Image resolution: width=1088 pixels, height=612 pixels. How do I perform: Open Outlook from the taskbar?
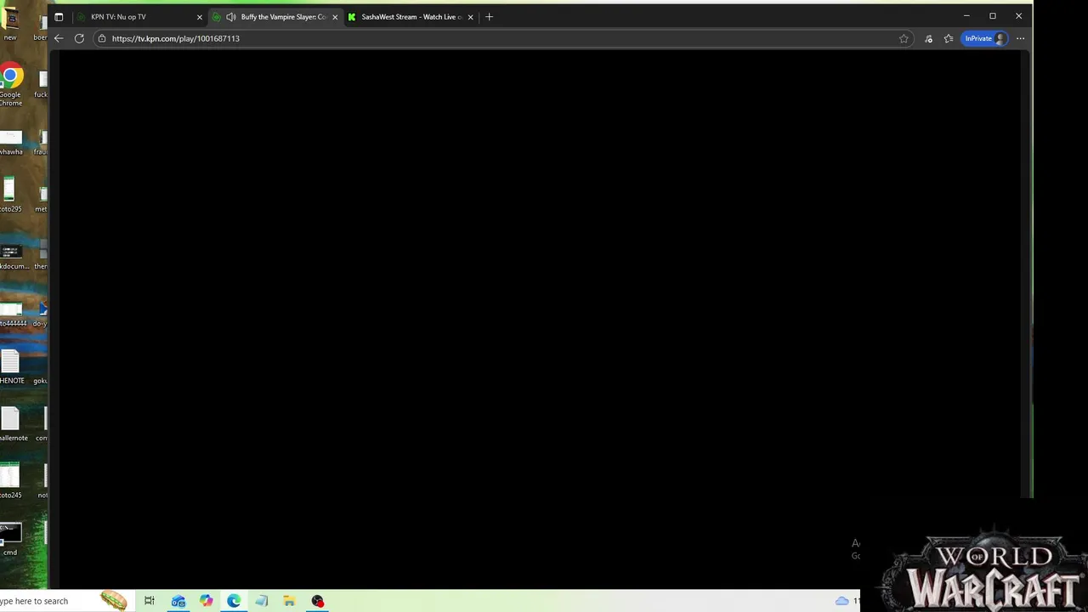178,601
